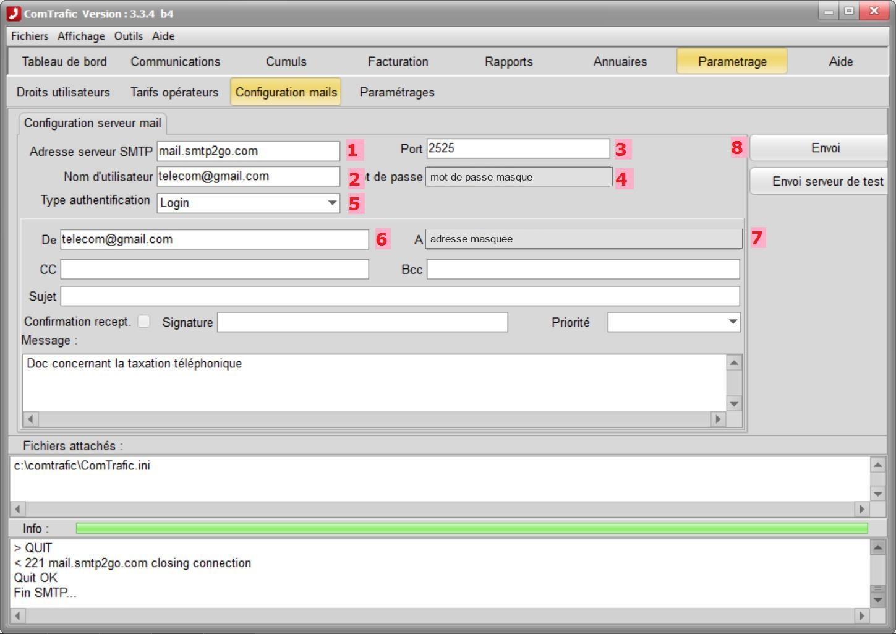Viewport: 896px width, 634px height.
Task: Minimize the ComTrafic window
Action: [x=829, y=11]
